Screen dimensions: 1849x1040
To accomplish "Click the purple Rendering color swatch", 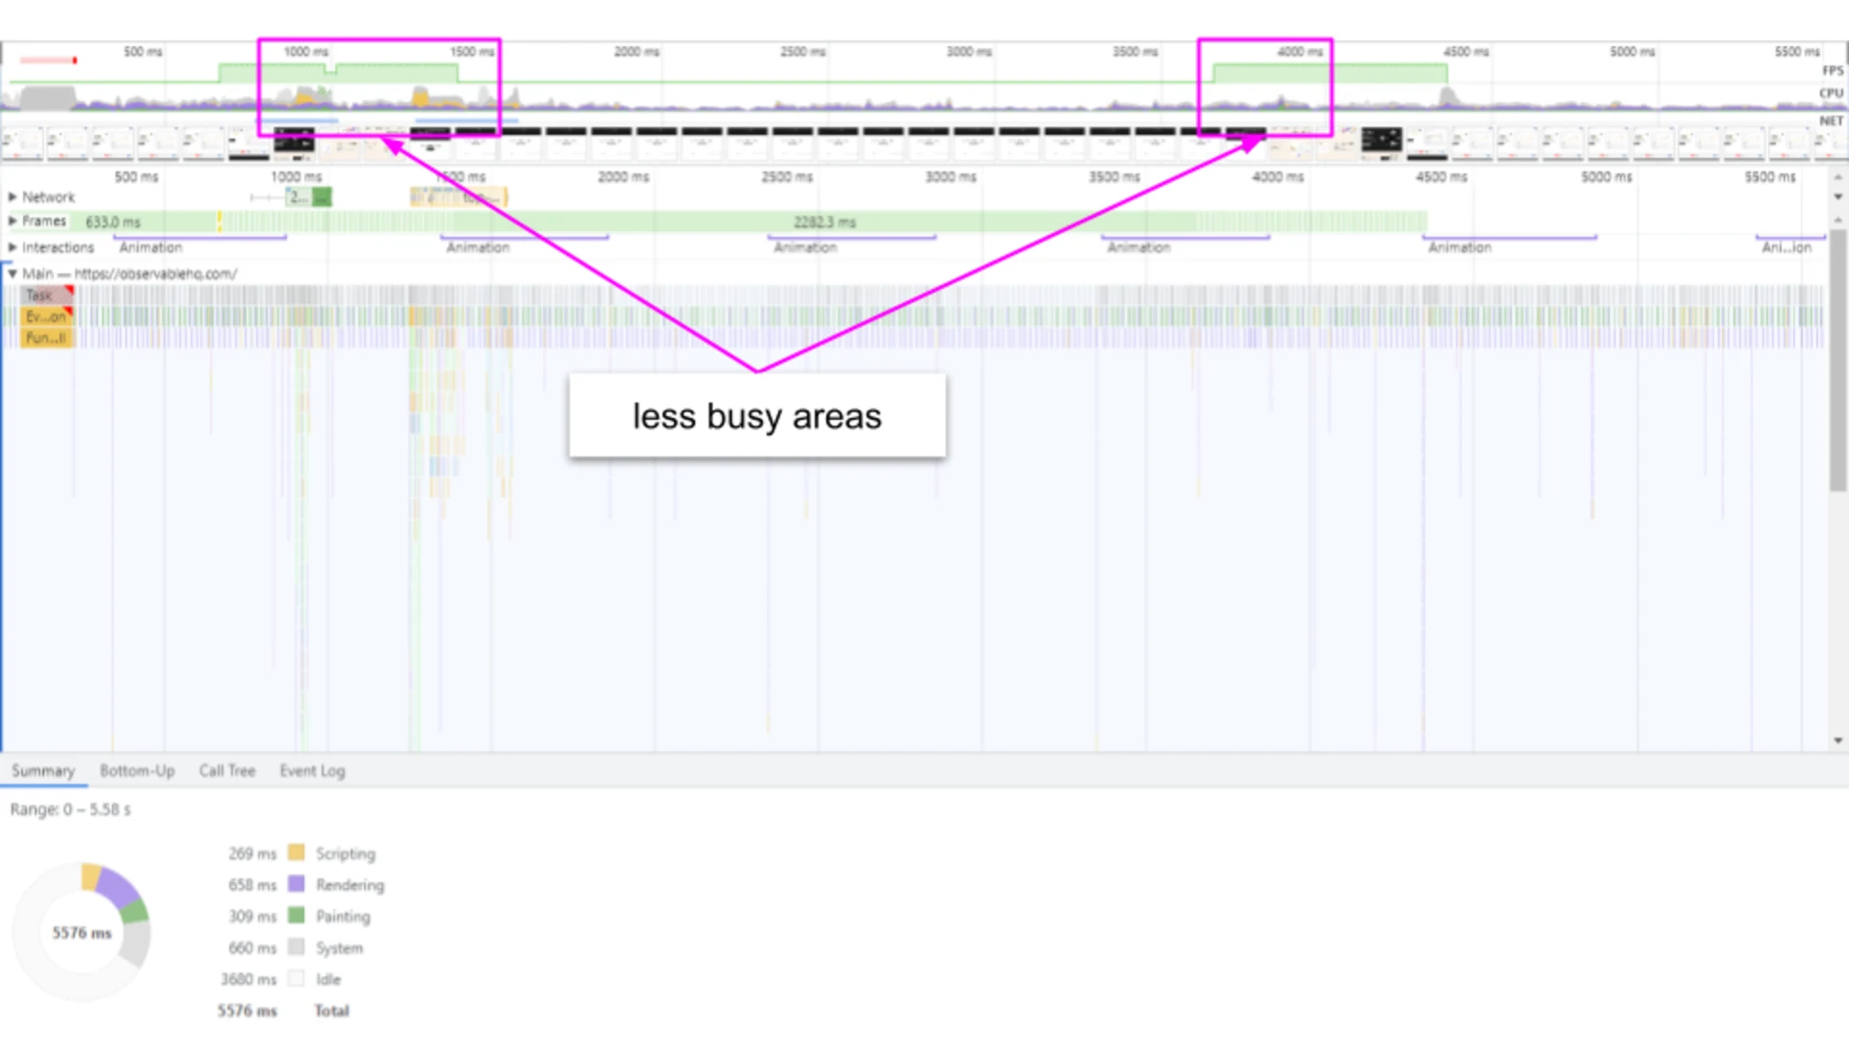I will point(297,884).
